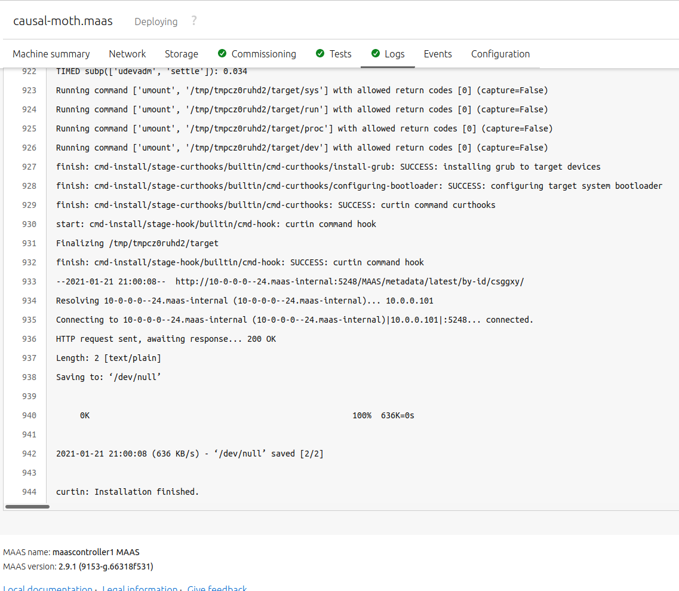Click the horizontal scrollbar thumb under the log
679x591 pixels.
(27, 507)
